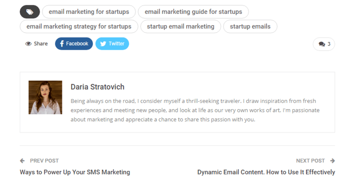The image size is (359, 189).
Task: Click the PREV POST label
Action: [44, 161]
